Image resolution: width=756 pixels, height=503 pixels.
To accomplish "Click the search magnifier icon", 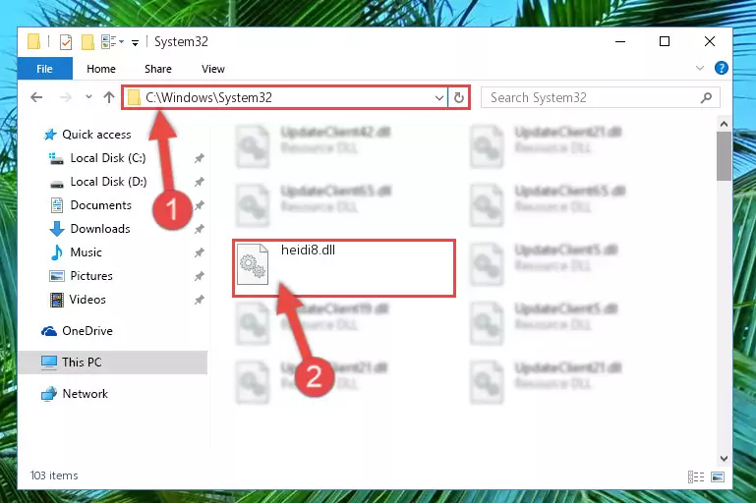I will pyautogui.click(x=706, y=98).
